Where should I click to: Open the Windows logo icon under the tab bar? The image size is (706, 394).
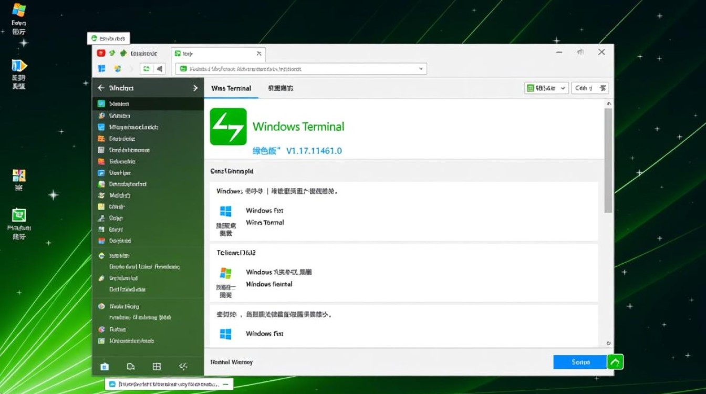[101, 68]
